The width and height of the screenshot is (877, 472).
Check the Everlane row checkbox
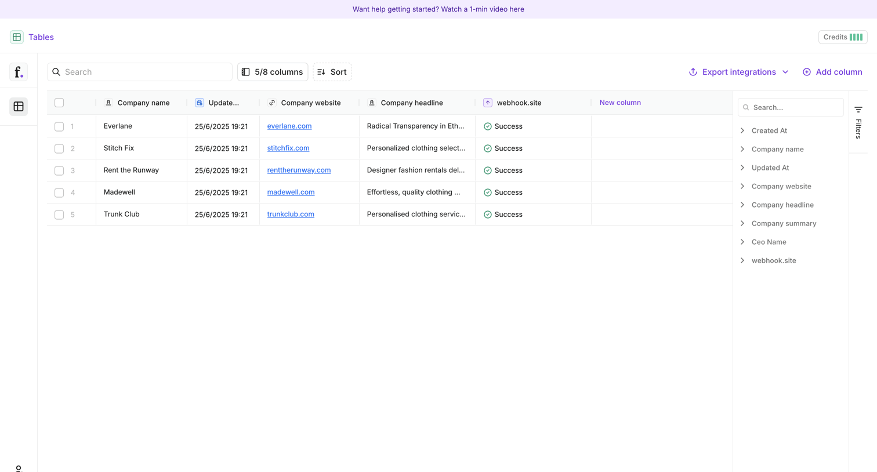[x=59, y=126]
